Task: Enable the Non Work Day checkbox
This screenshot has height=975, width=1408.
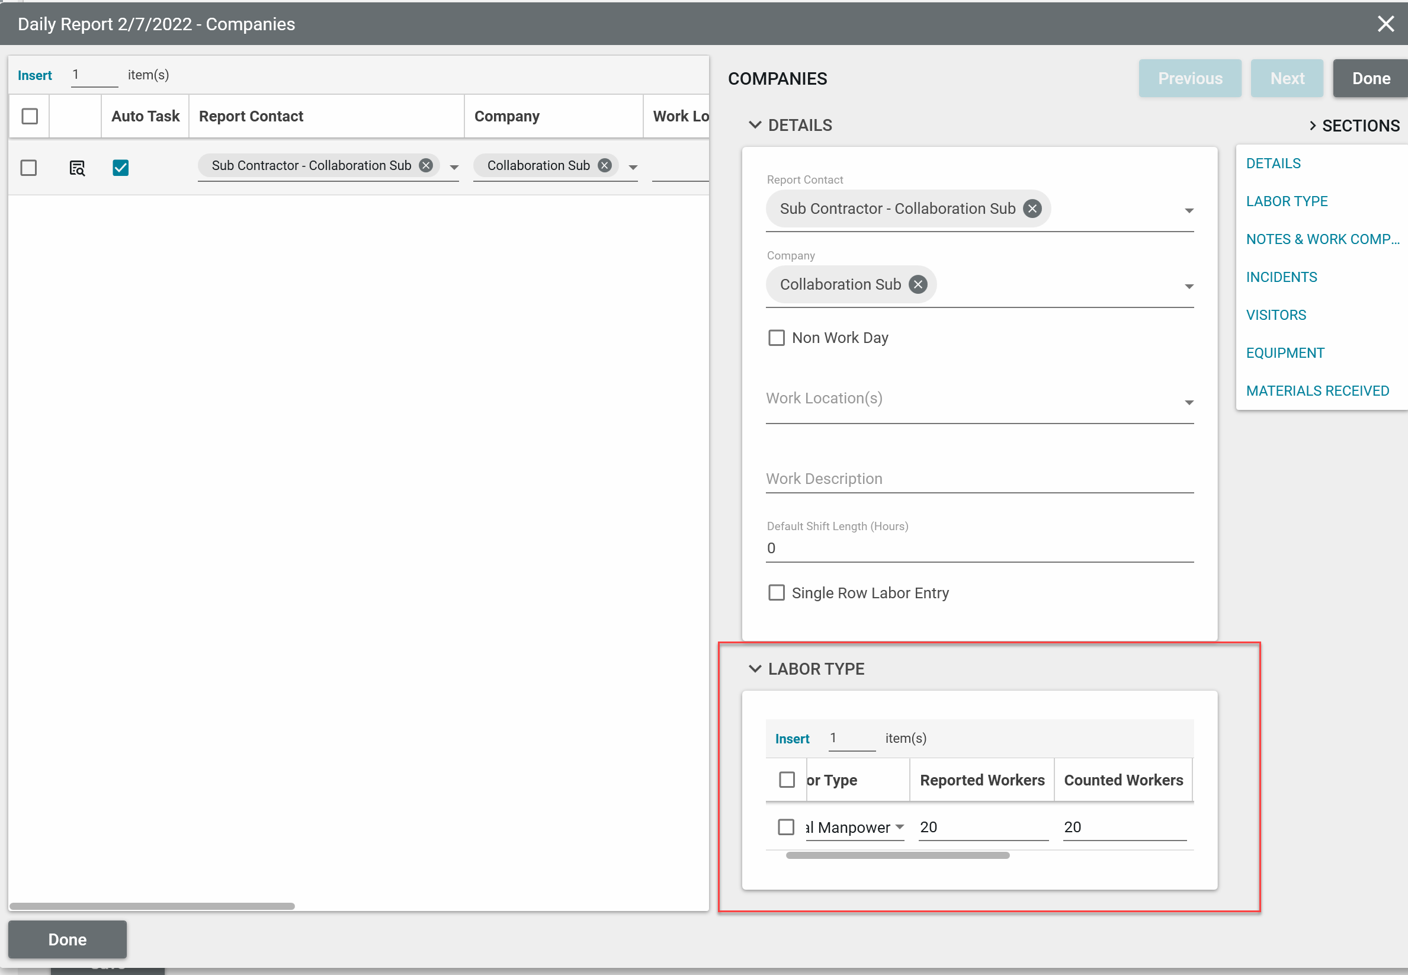Action: 777,338
